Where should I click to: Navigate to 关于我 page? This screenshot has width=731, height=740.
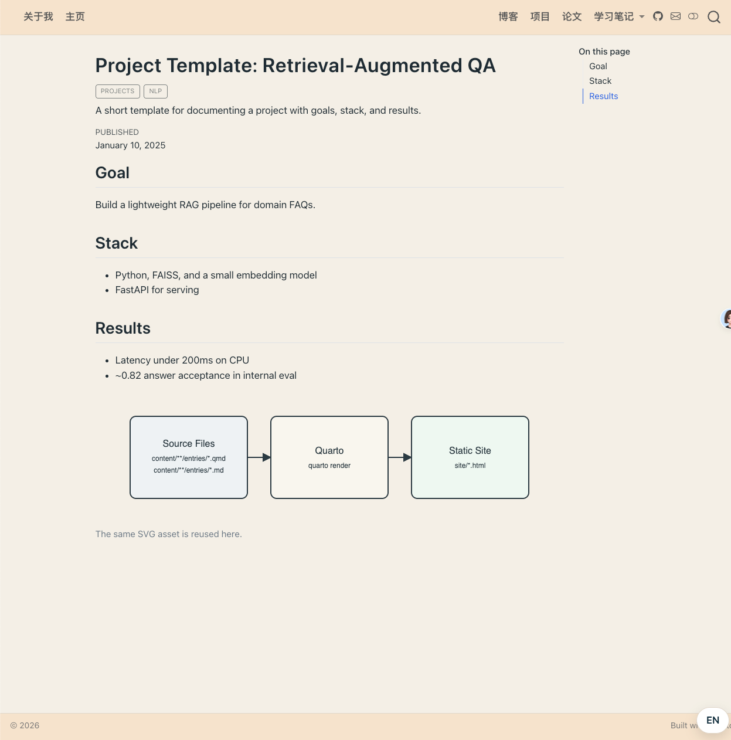point(38,16)
